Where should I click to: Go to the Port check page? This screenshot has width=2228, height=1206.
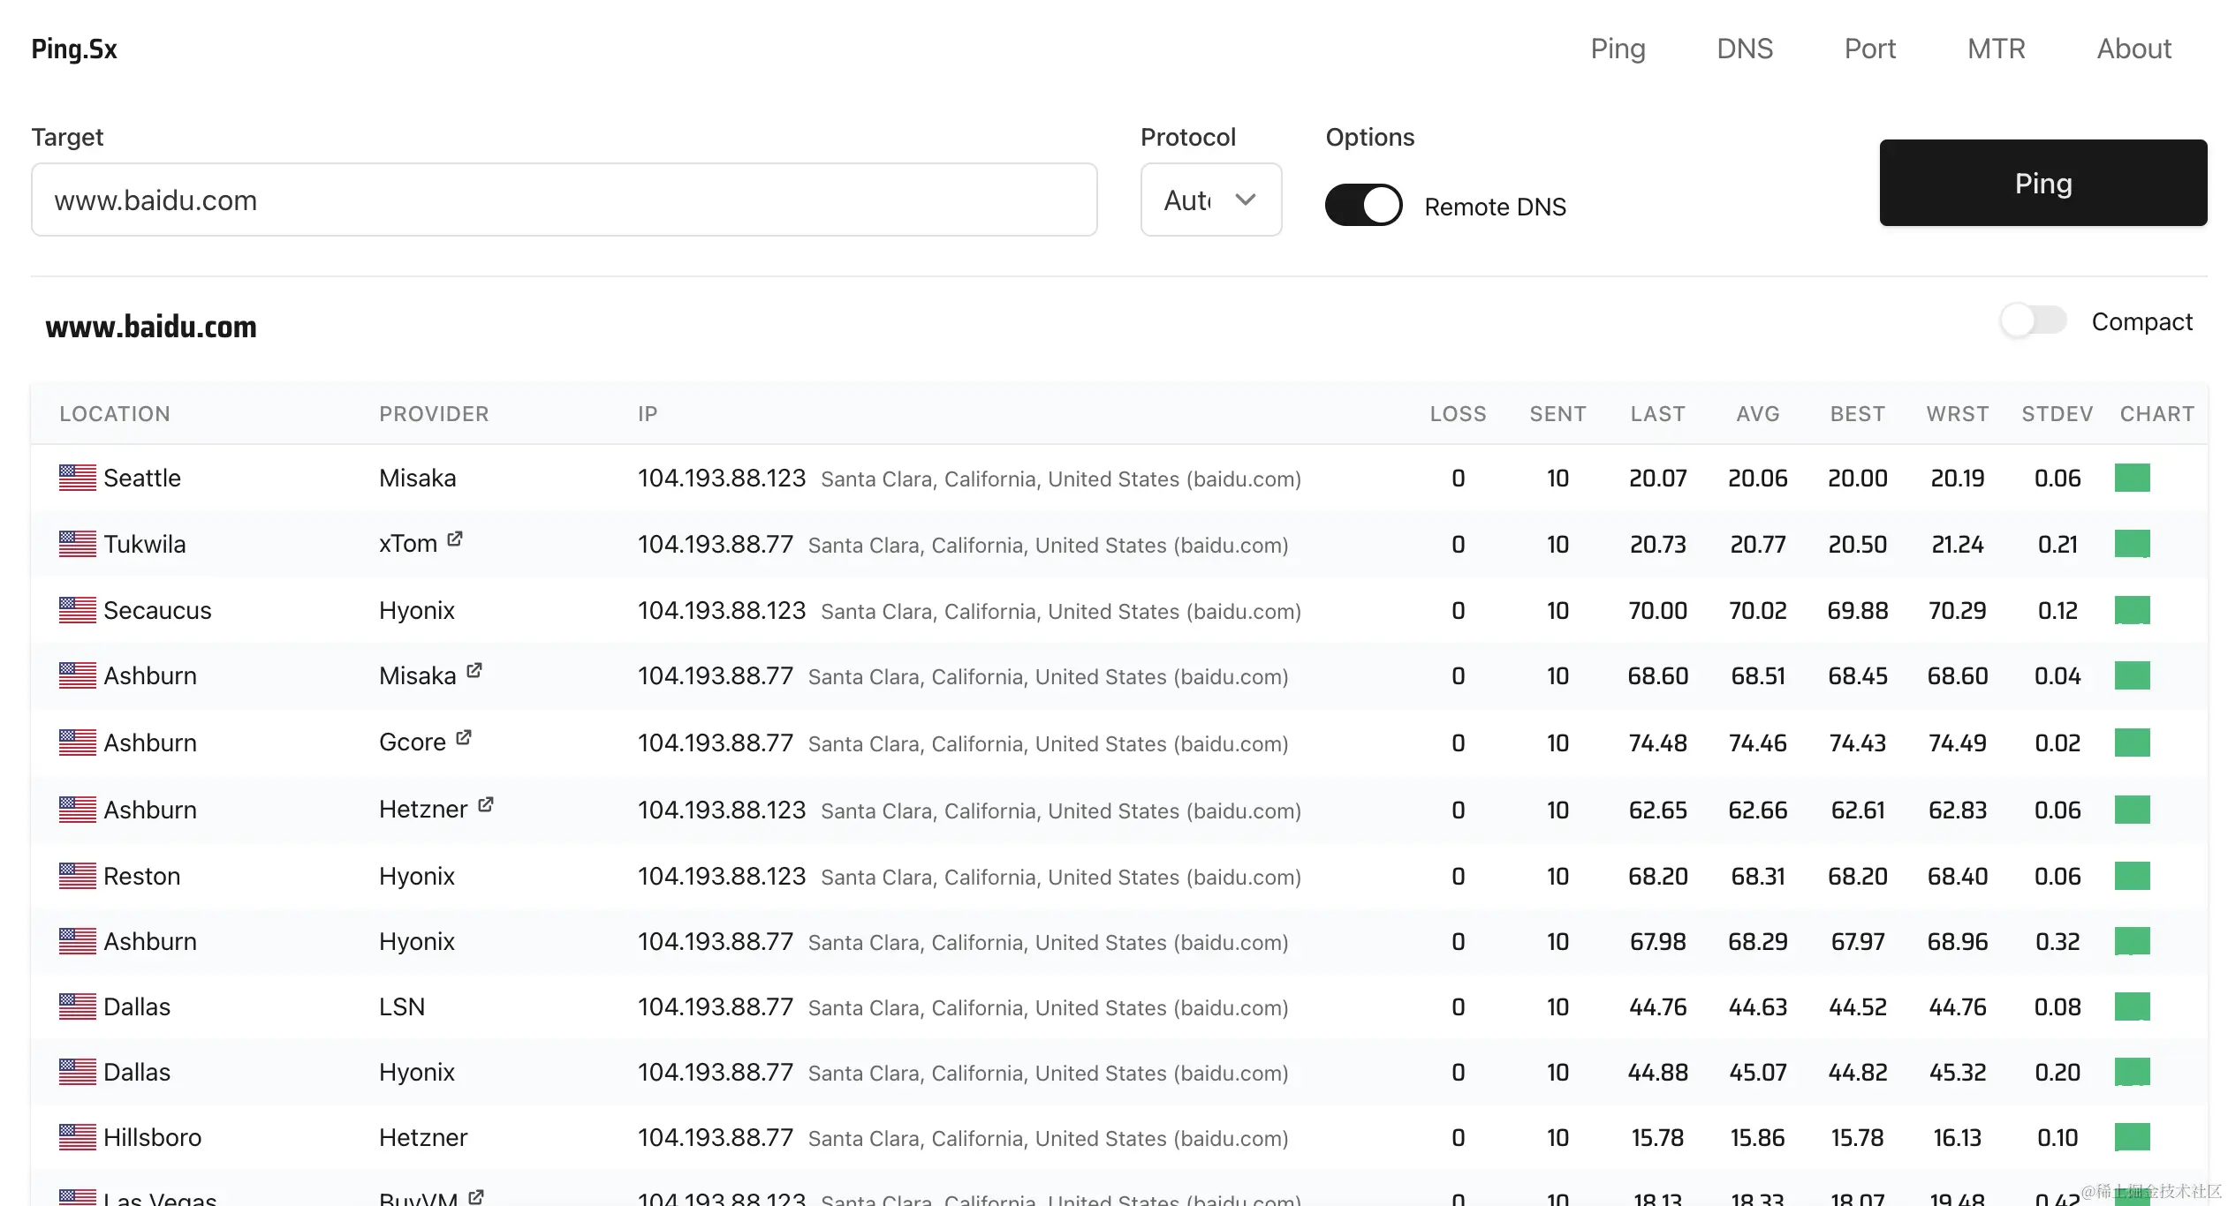(1869, 49)
